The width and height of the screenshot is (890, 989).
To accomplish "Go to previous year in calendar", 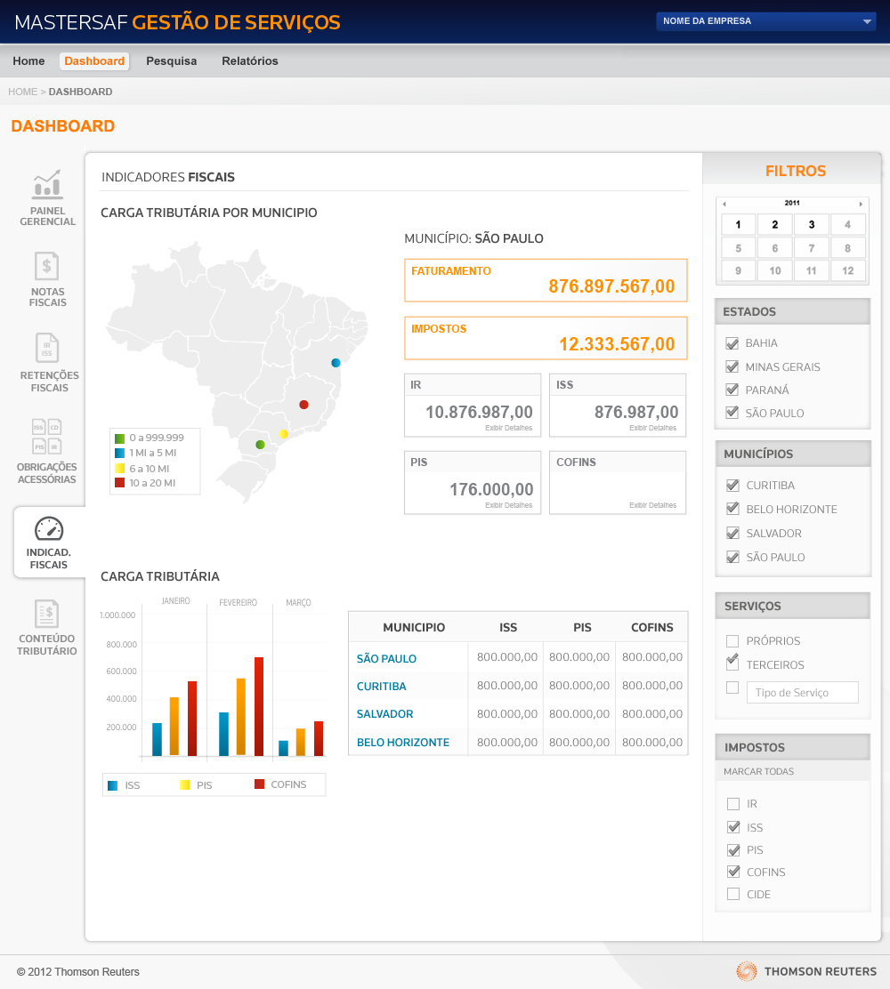I will [x=724, y=204].
